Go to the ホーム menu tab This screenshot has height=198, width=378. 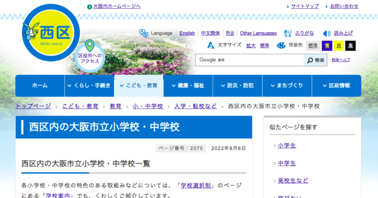[40, 85]
